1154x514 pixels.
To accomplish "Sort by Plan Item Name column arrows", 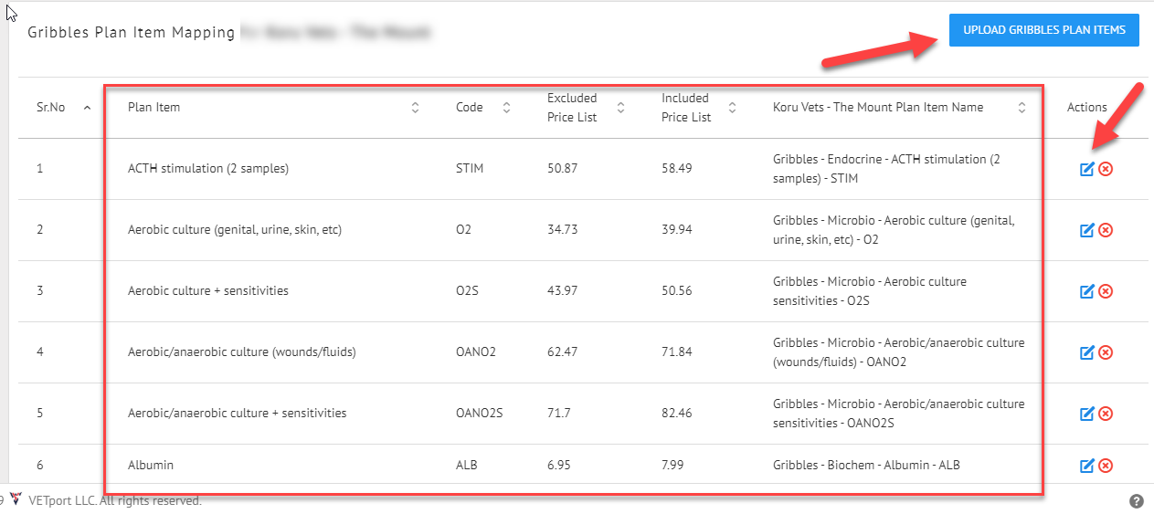I will point(1022,108).
